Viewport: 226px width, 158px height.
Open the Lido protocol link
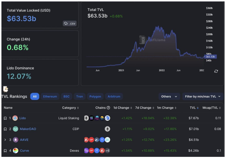(23, 118)
